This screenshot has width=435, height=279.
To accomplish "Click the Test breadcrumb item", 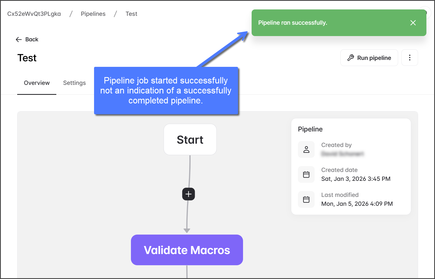I will (131, 14).
